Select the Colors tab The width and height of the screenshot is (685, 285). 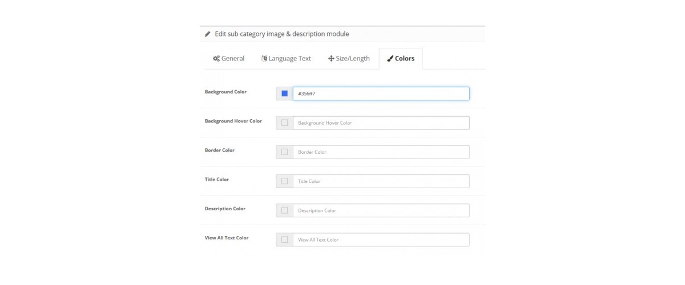point(401,59)
